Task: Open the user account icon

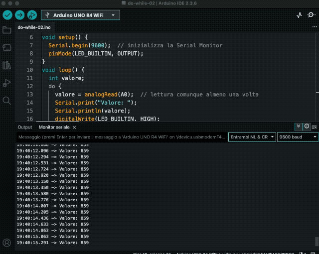Action: (6, 243)
